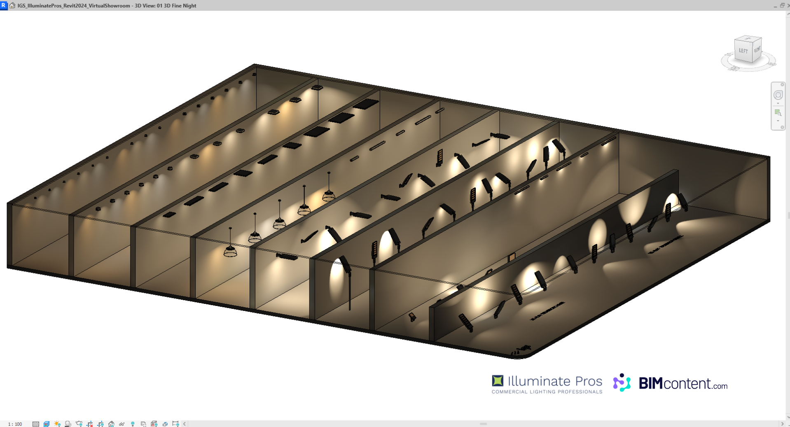Screen dimensions: 790x427
Task: Open the 1 : 100 view scale dropdown
Action: pos(15,424)
